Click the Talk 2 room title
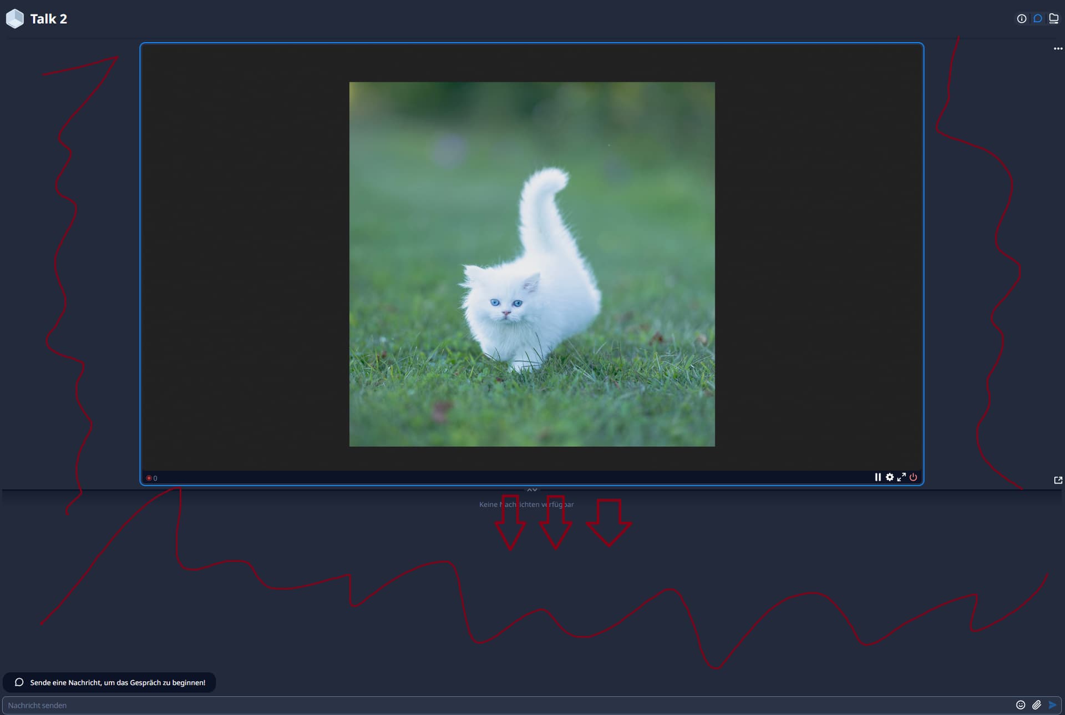Viewport: 1065px width, 715px height. (49, 19)
